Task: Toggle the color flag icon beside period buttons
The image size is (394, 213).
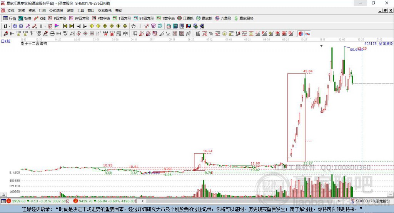Action: coord(57,26)
